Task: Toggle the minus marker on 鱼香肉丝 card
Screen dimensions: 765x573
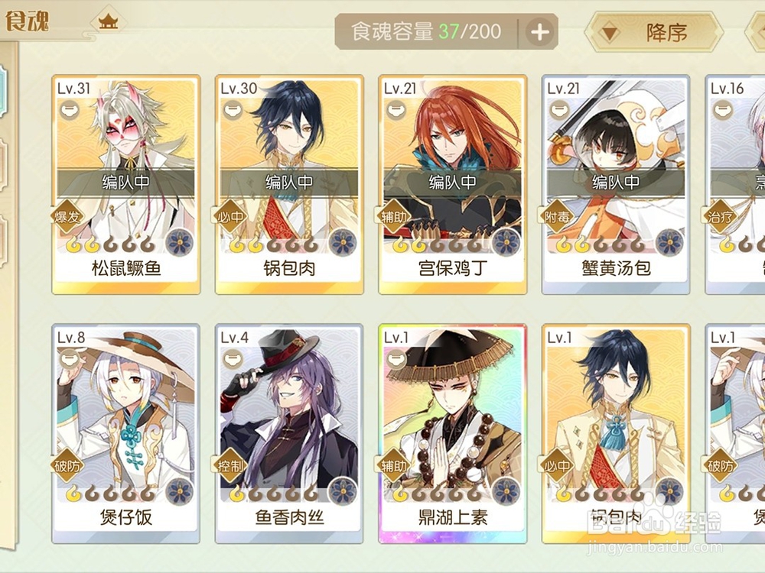Action: [233, 360]
